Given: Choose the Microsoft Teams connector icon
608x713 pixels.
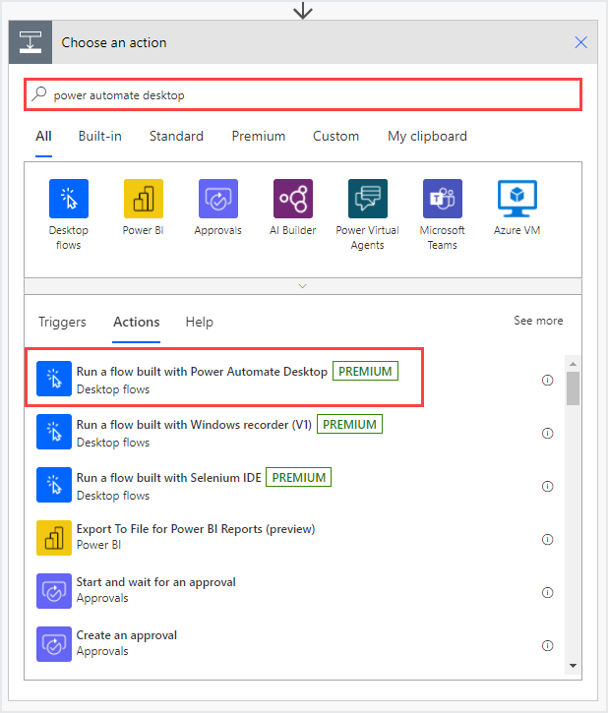Looking at the screenshot, I should (443, 199).
